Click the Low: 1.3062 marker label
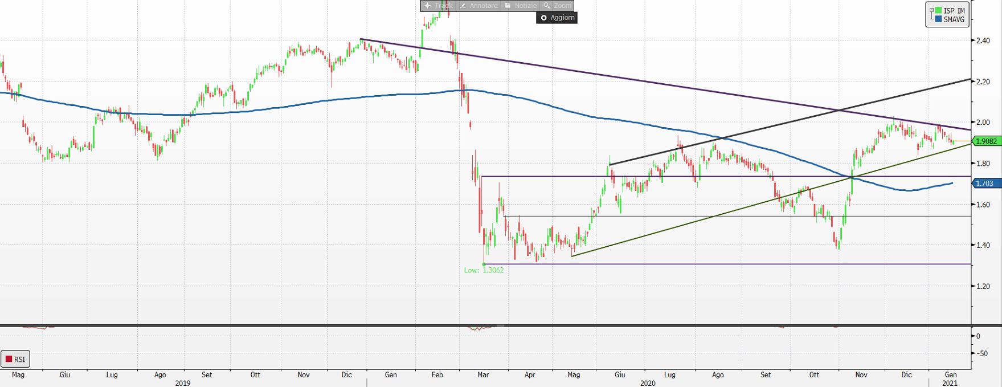This screenshot has width=1002, height=387. click(x=484, y=270)
